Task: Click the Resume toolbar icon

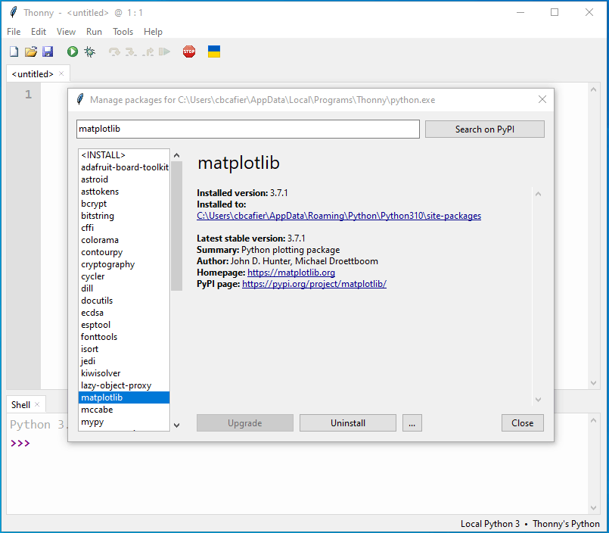Action: [165, 51]
